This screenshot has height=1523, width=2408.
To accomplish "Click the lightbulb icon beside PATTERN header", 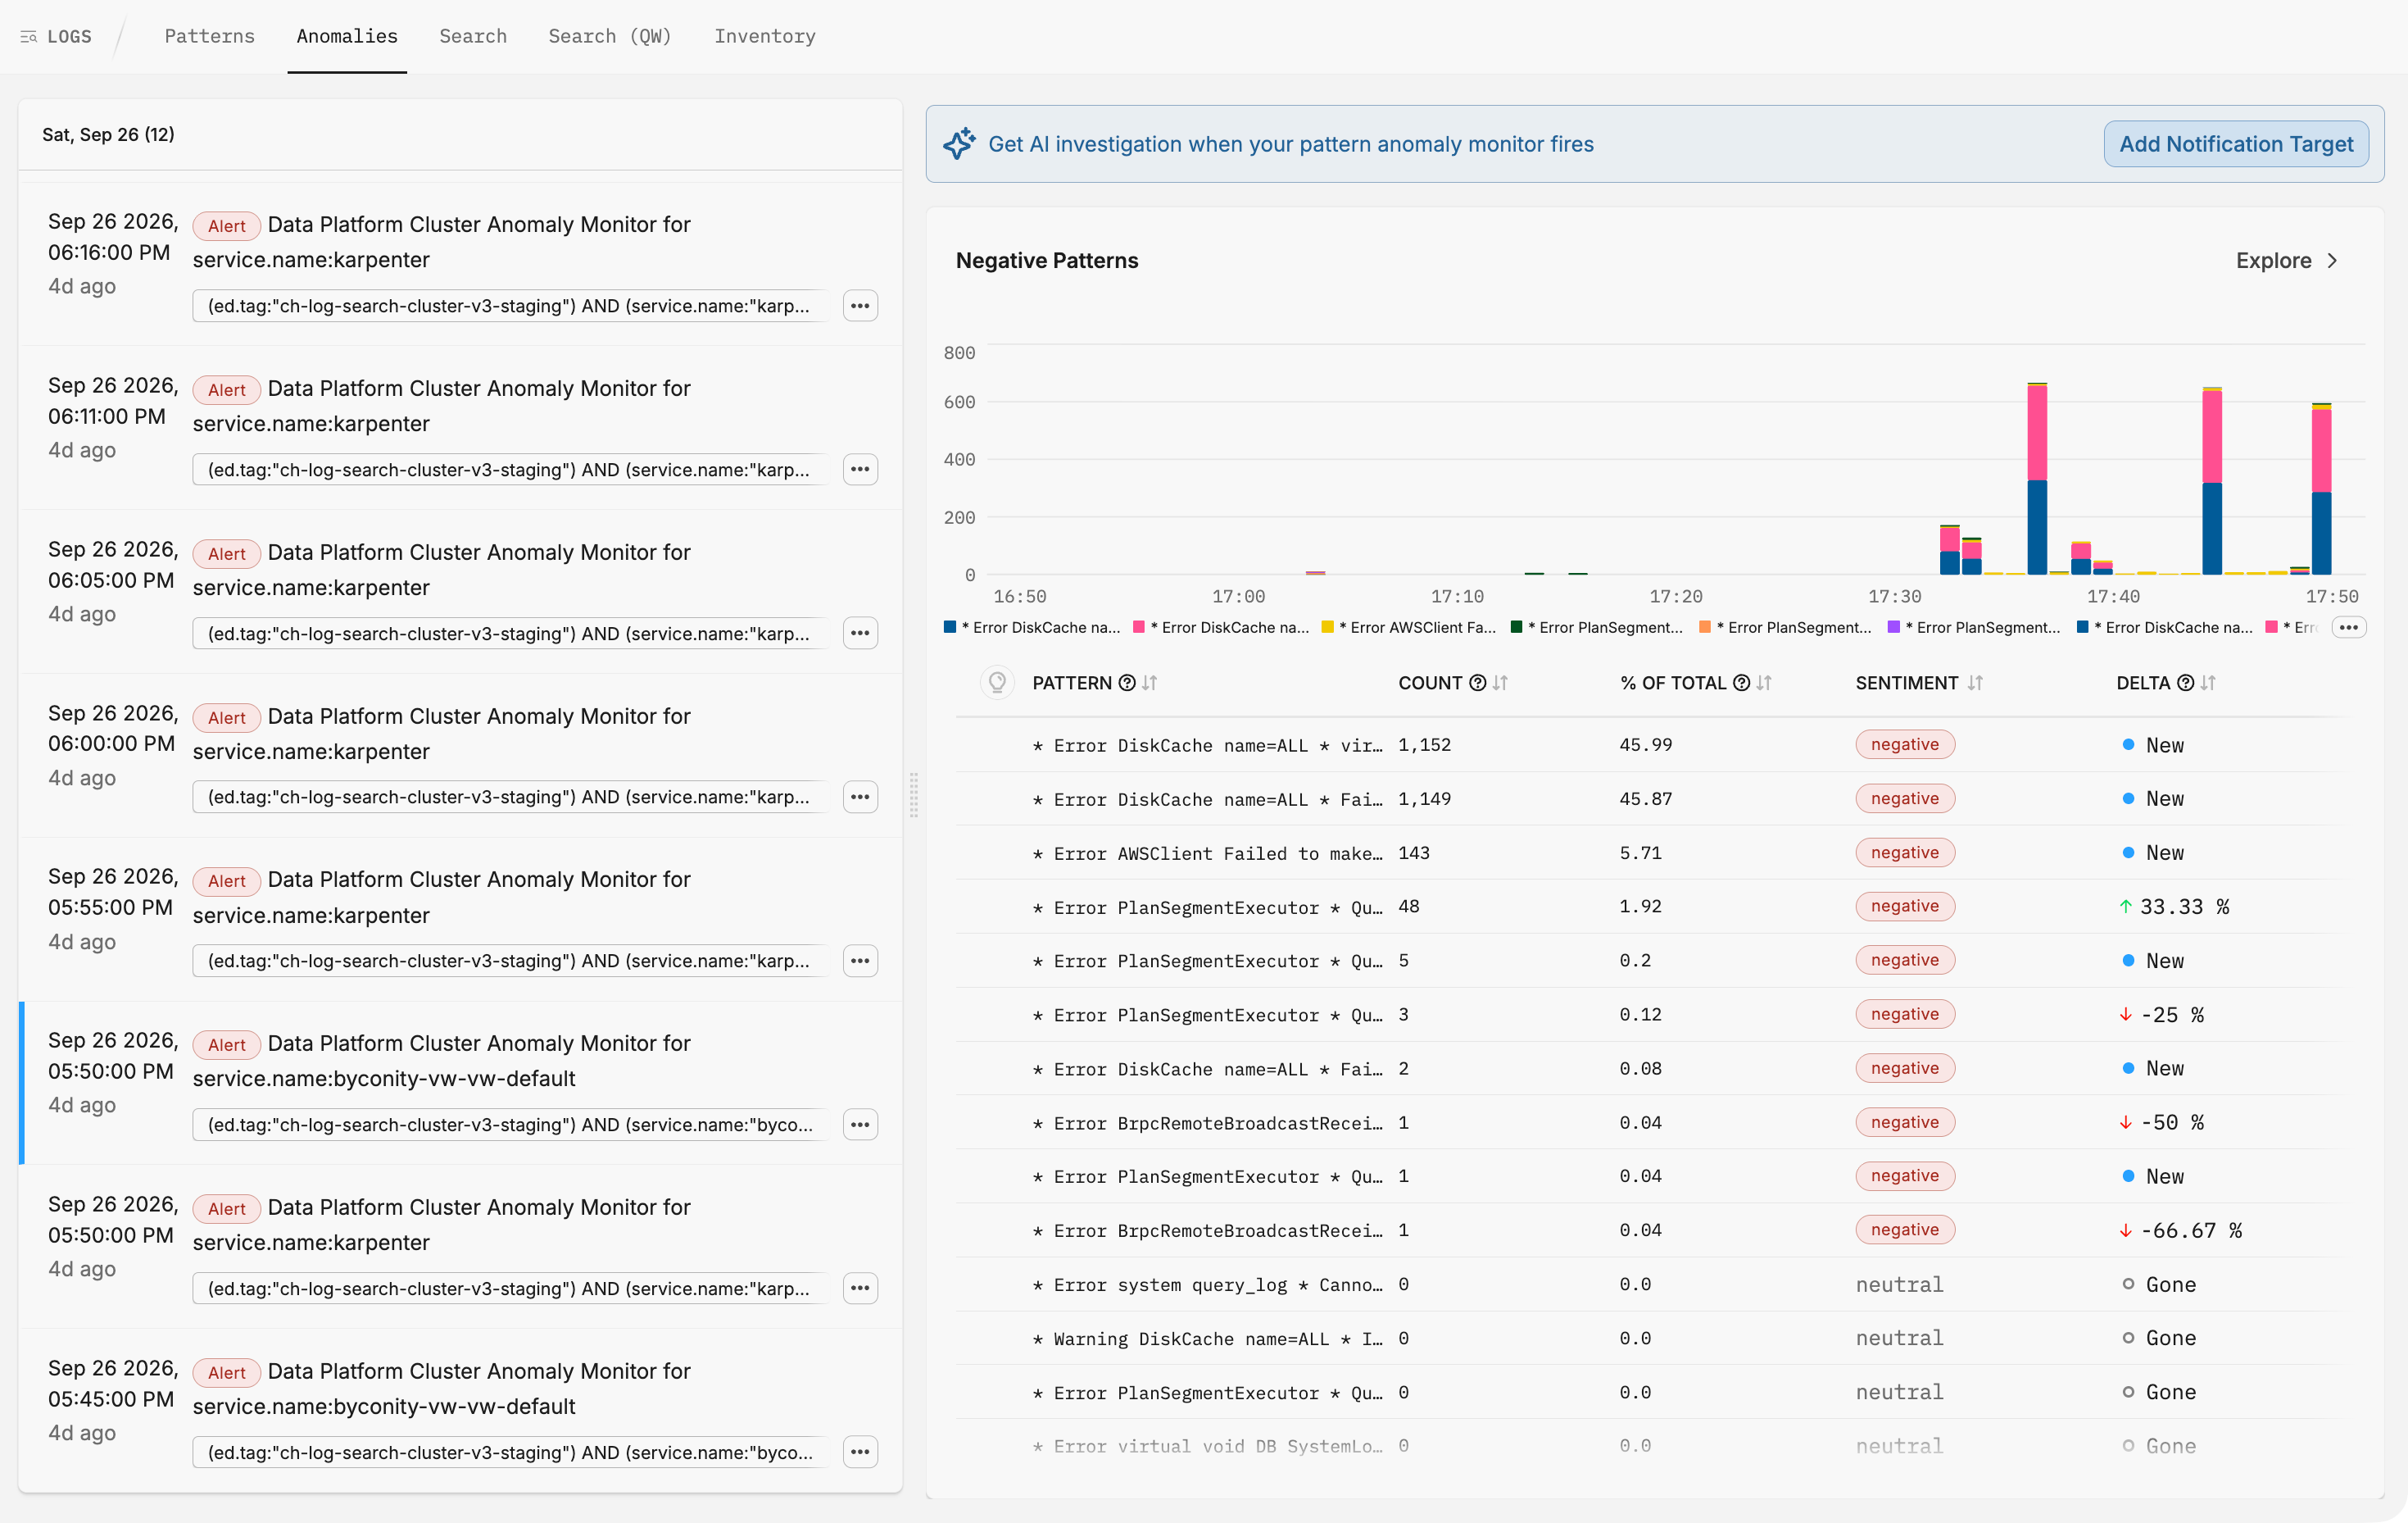I will click(997, 683).
